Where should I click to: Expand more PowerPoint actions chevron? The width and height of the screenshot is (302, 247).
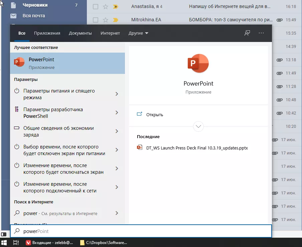tap(198, 126)
